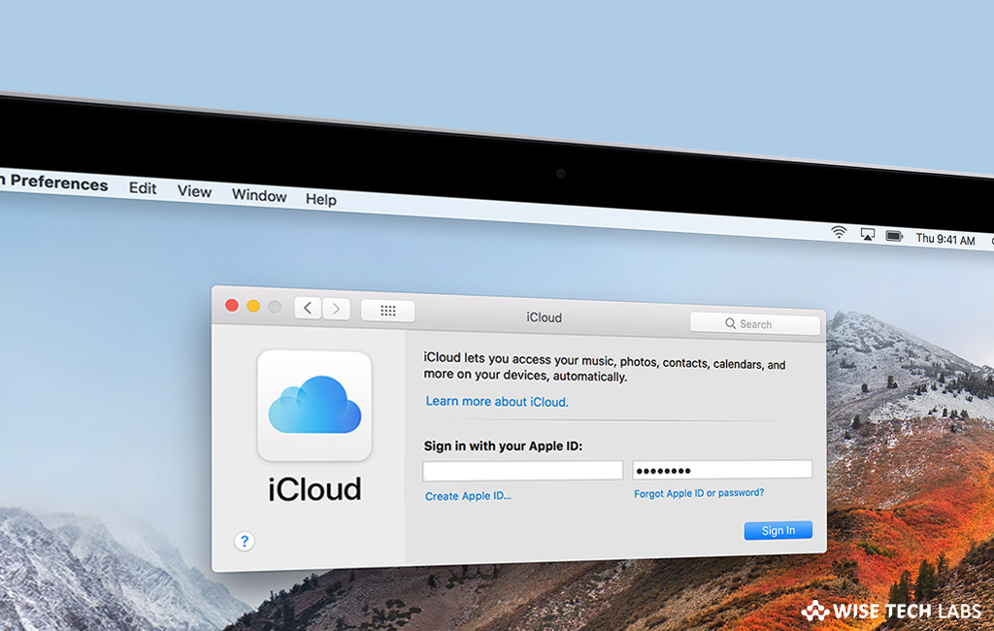
Task: Open the Help menu
Action: click(320, 199)
